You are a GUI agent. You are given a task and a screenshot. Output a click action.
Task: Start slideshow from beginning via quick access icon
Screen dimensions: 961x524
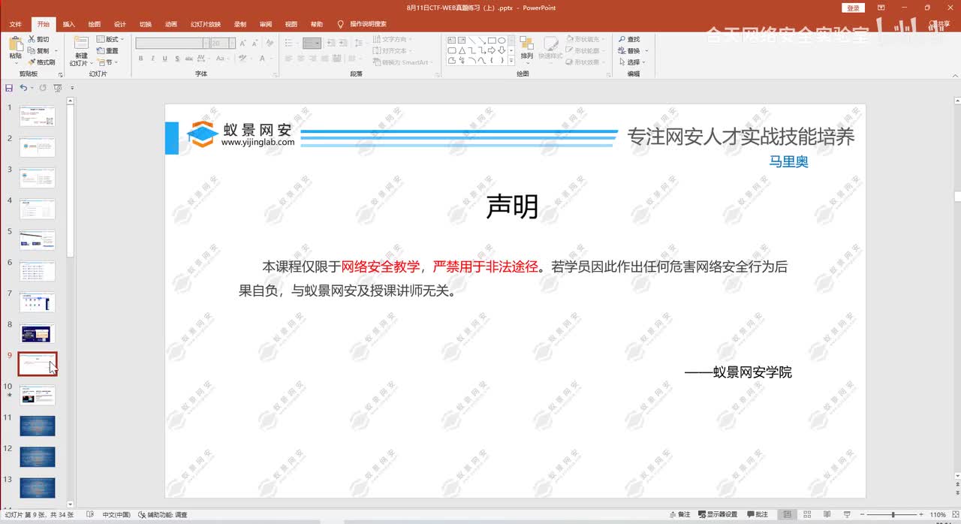58,88
